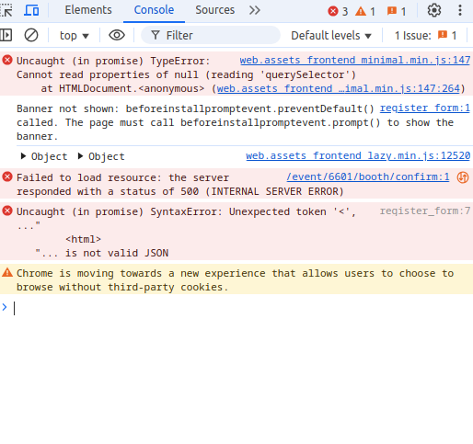Screen dimensions: 473x444
Task: Open web.assets_frontend_lazy.min.js:12520 link
Action: (358, 155)
